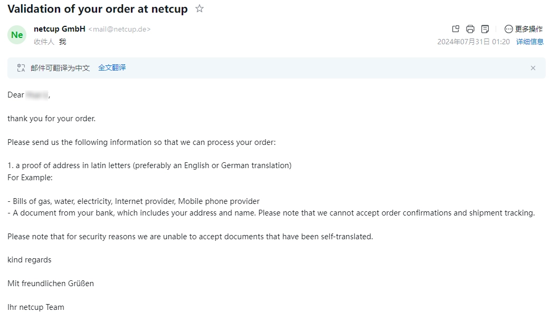The image size is (550, 322).
Task: Click the email subject title
Action: pyautogui.click(x=98, y=9)
